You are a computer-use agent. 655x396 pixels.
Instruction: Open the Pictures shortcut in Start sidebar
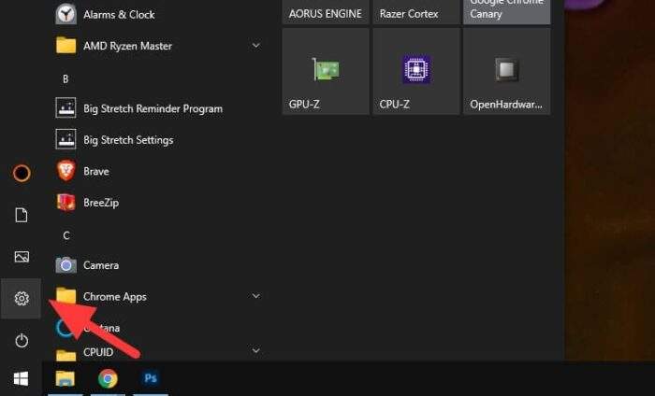(x=22, y=256)
